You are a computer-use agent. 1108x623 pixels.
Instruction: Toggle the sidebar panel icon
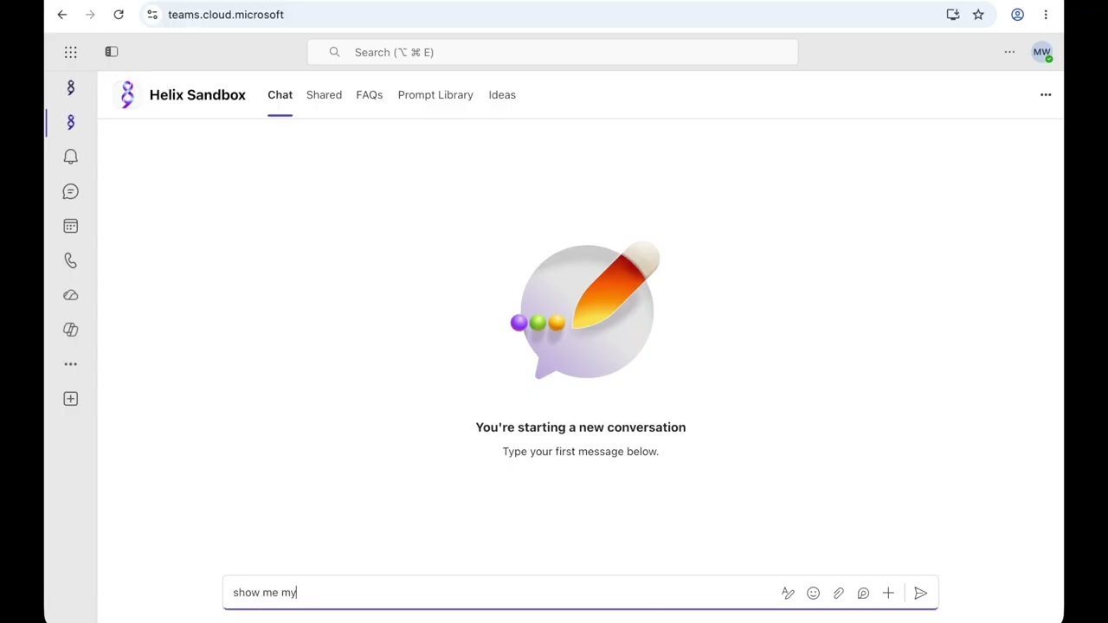[112, 52]
